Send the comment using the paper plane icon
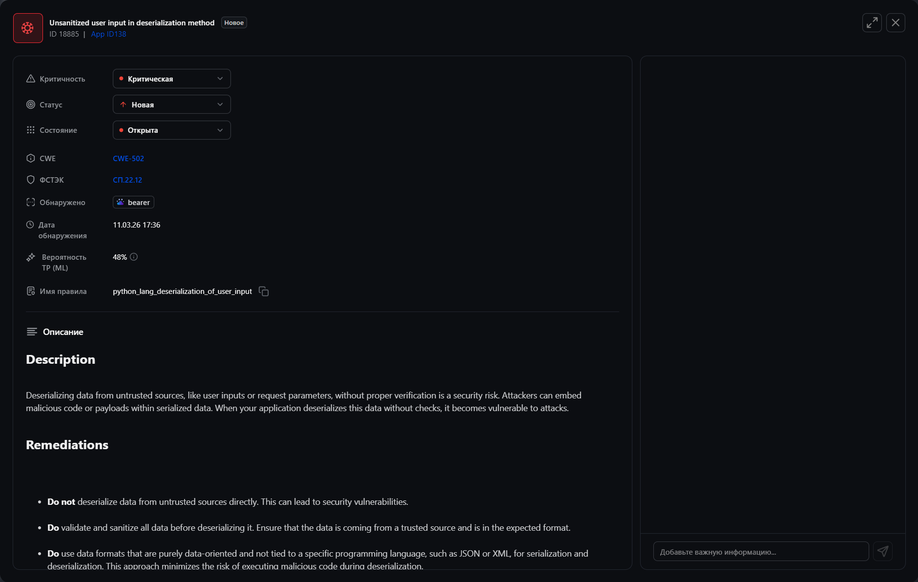Screen dimensions: 918x582 [x=883, y=551]
